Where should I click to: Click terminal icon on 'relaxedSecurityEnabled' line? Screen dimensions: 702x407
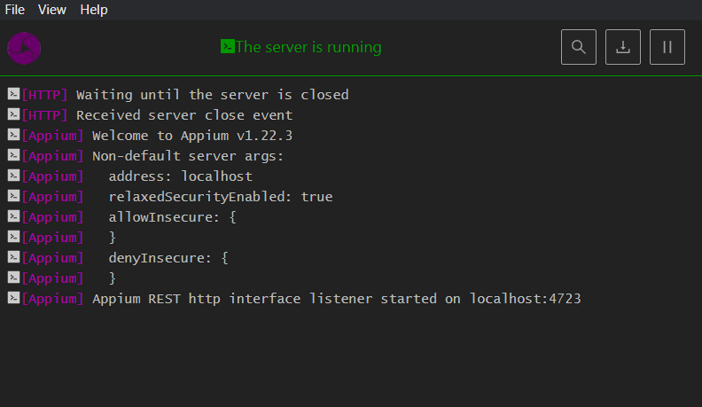[13, 196]
